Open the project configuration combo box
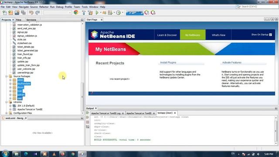Screen dimensions: 279x157 (x=58, y=13)
